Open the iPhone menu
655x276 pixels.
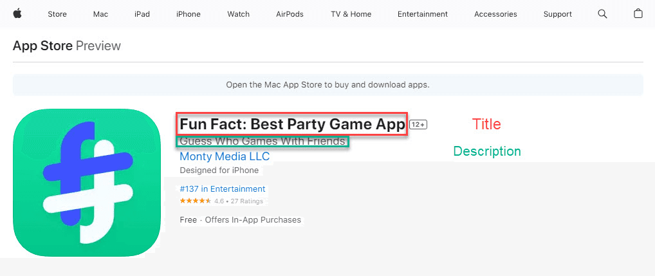(189, 14)
